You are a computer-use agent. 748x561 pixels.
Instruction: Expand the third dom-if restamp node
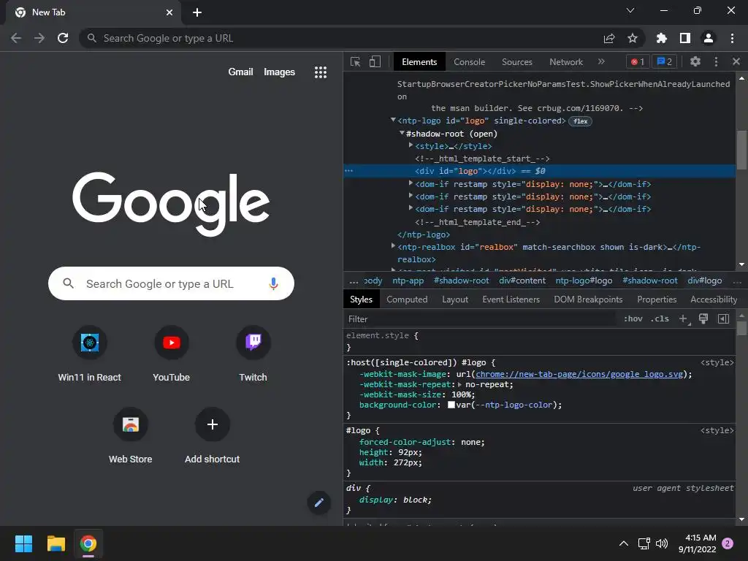pos(411,208)
